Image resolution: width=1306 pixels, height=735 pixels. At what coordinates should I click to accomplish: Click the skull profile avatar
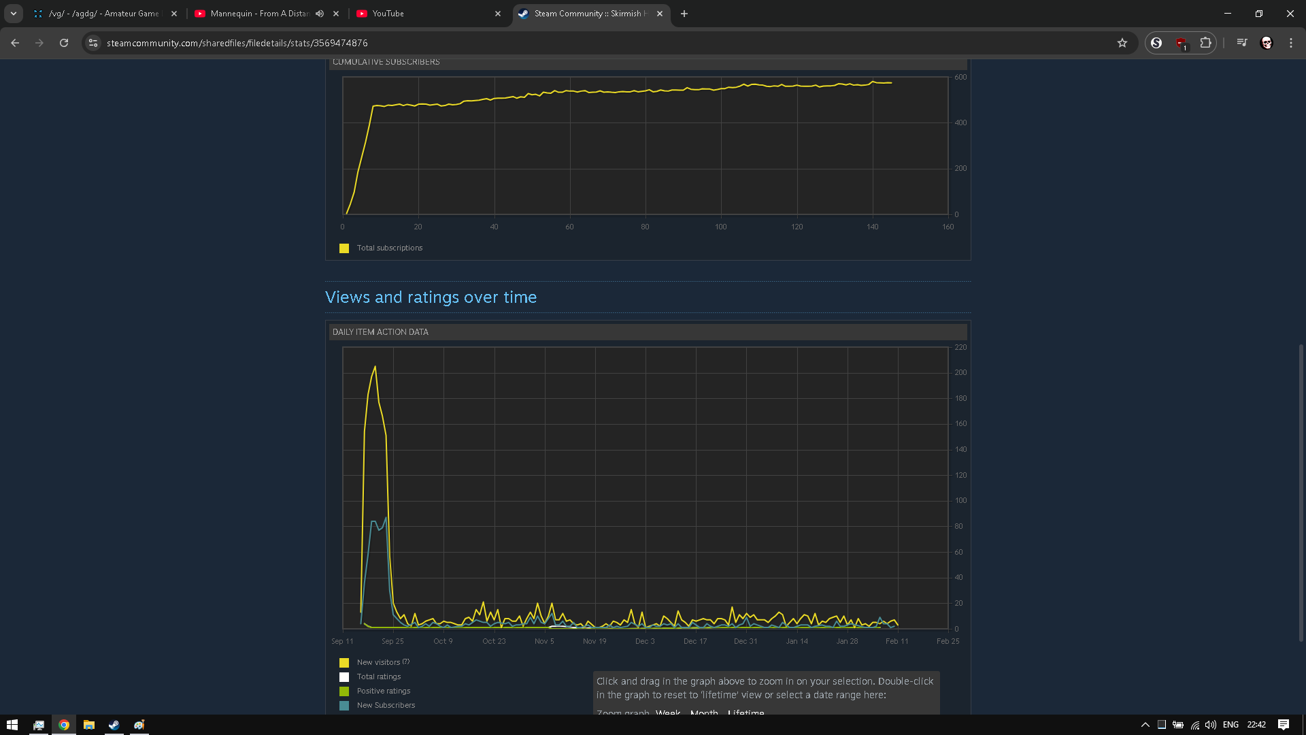[x=1267, y=43]
